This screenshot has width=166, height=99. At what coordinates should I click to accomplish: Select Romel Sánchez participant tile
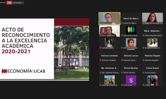pyautogui.click(x=131, y=68)
